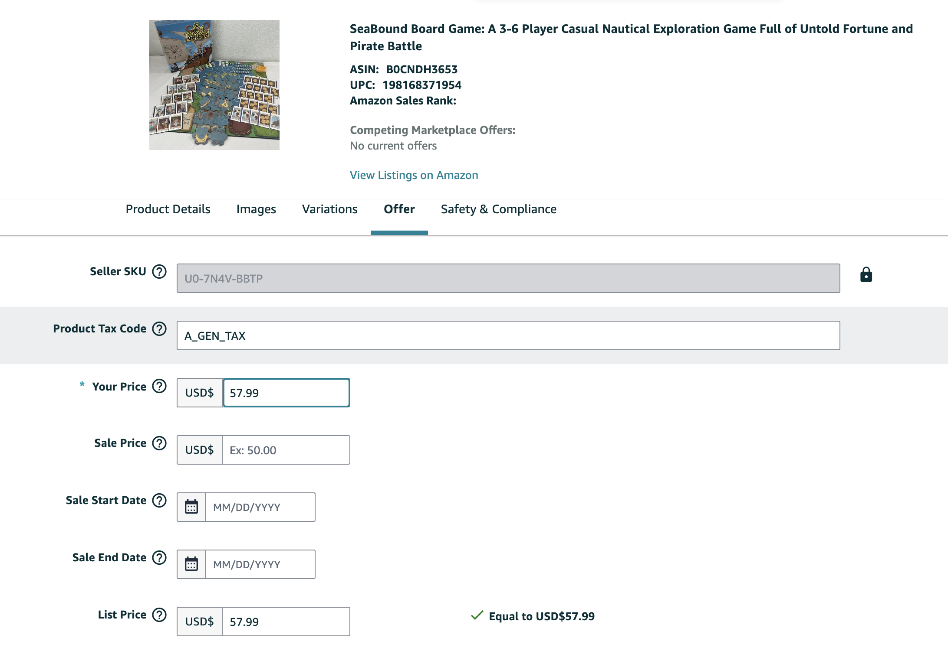The image size is (948, 651).
Task: Click the locked Seller SKU field
Action: 508,278
